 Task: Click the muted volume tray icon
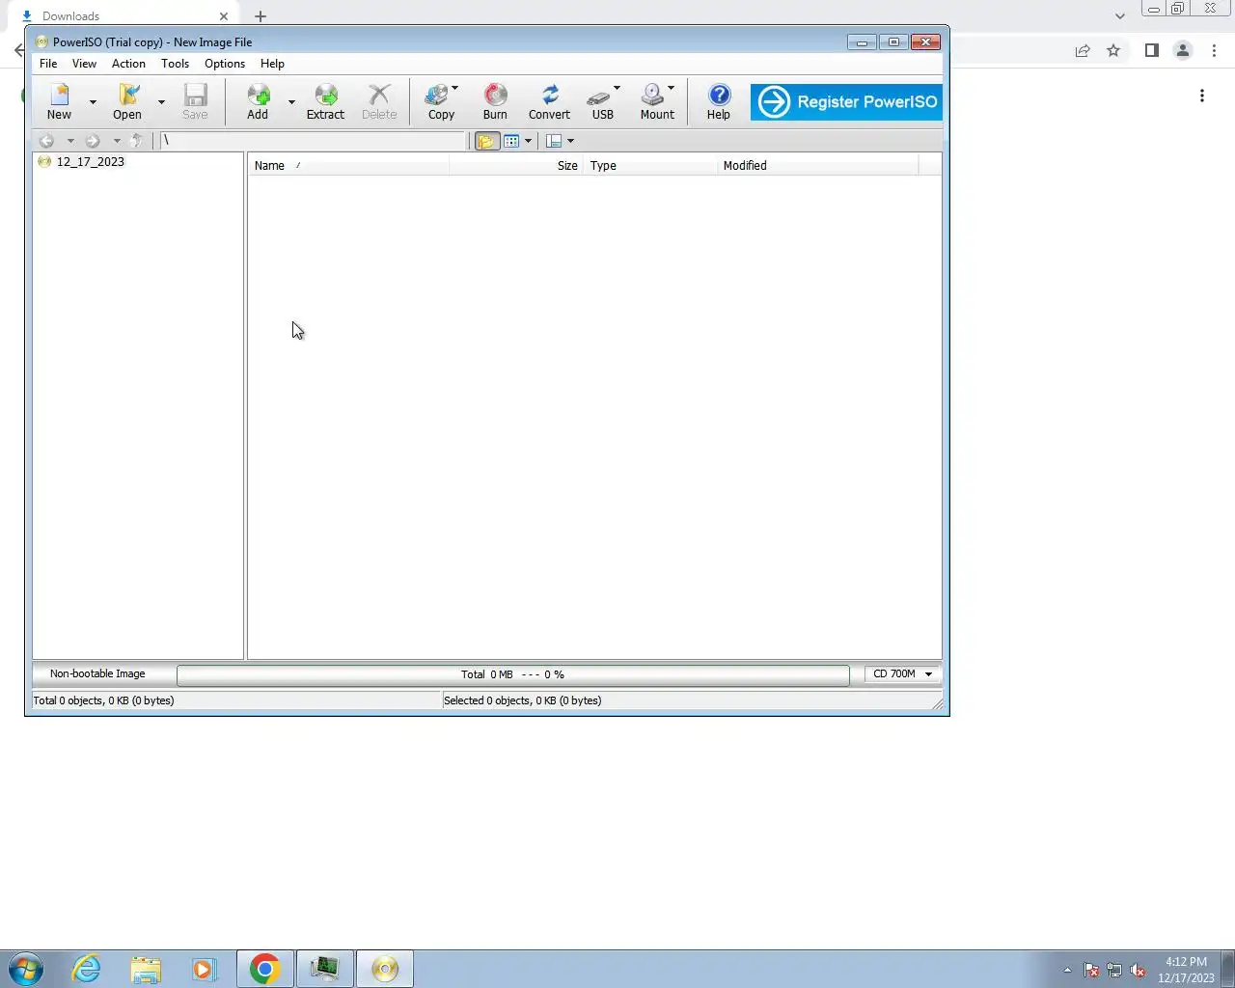click(x=1138, y=970)
